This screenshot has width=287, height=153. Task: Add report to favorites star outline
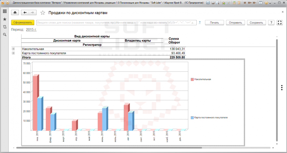(x=43, y=13)
